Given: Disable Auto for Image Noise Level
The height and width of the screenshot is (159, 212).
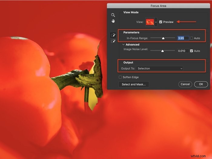Looking at the screenshot, I should (x=191, y=51).
